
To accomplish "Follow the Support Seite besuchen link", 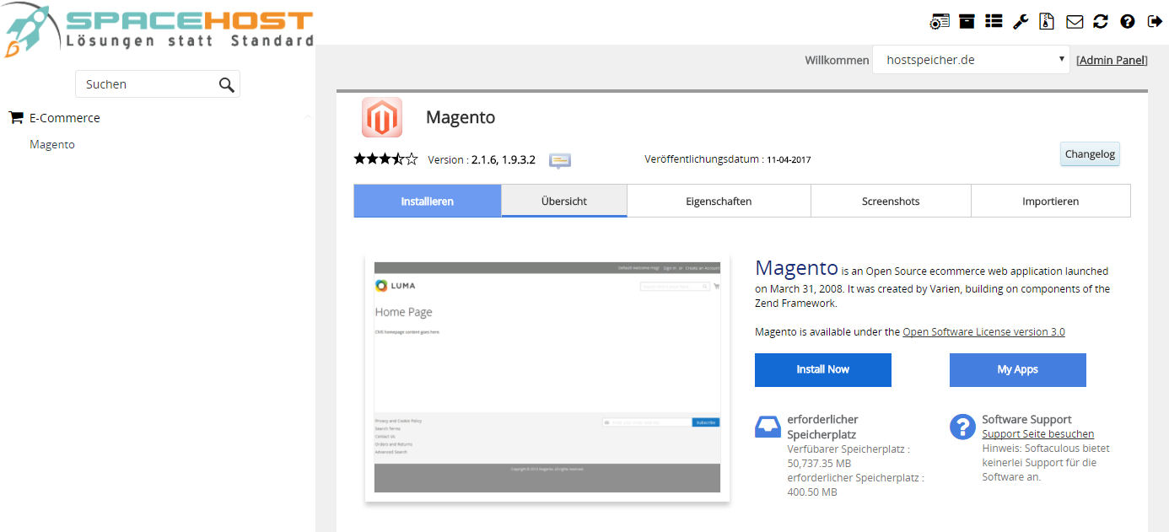I will click(1038, 433).
